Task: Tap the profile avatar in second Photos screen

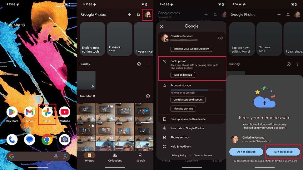Action: point(147,14)
